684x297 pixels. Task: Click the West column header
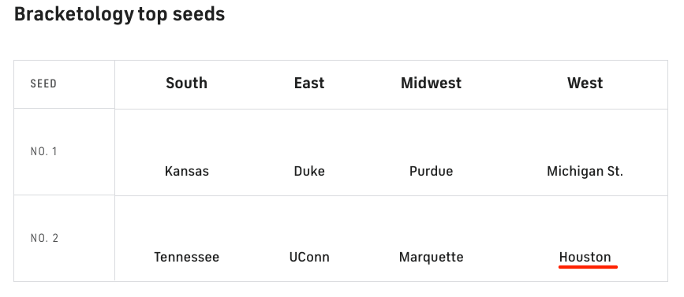[x=585, y=83]
